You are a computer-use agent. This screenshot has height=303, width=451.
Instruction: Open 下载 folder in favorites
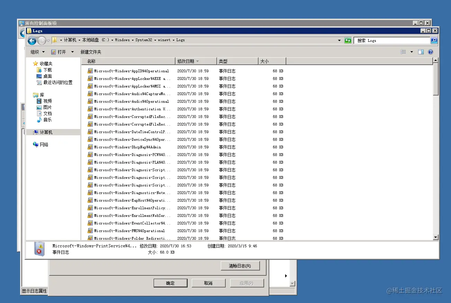coord(44,70)
